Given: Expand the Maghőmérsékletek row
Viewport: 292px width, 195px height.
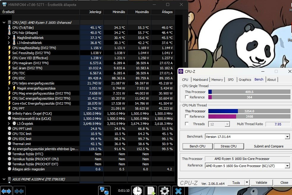Looking at the screenshot, I should pos(9,38).
